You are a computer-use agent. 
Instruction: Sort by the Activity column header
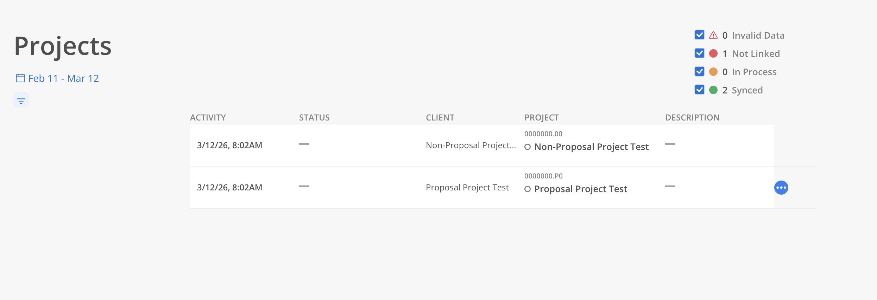click(x=208, y=117)
